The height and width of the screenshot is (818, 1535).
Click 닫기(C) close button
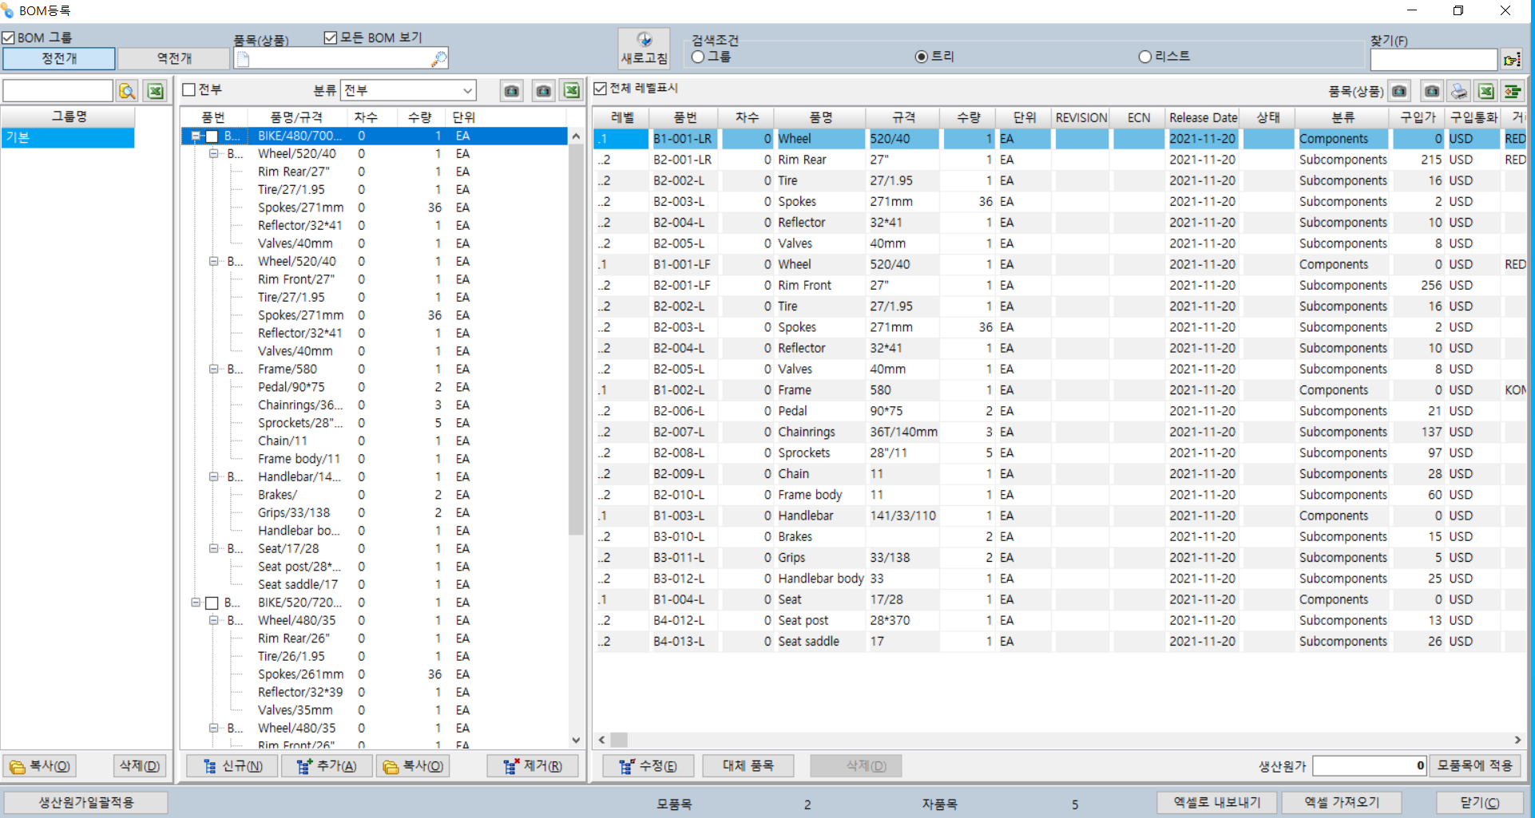(1479, 802)
